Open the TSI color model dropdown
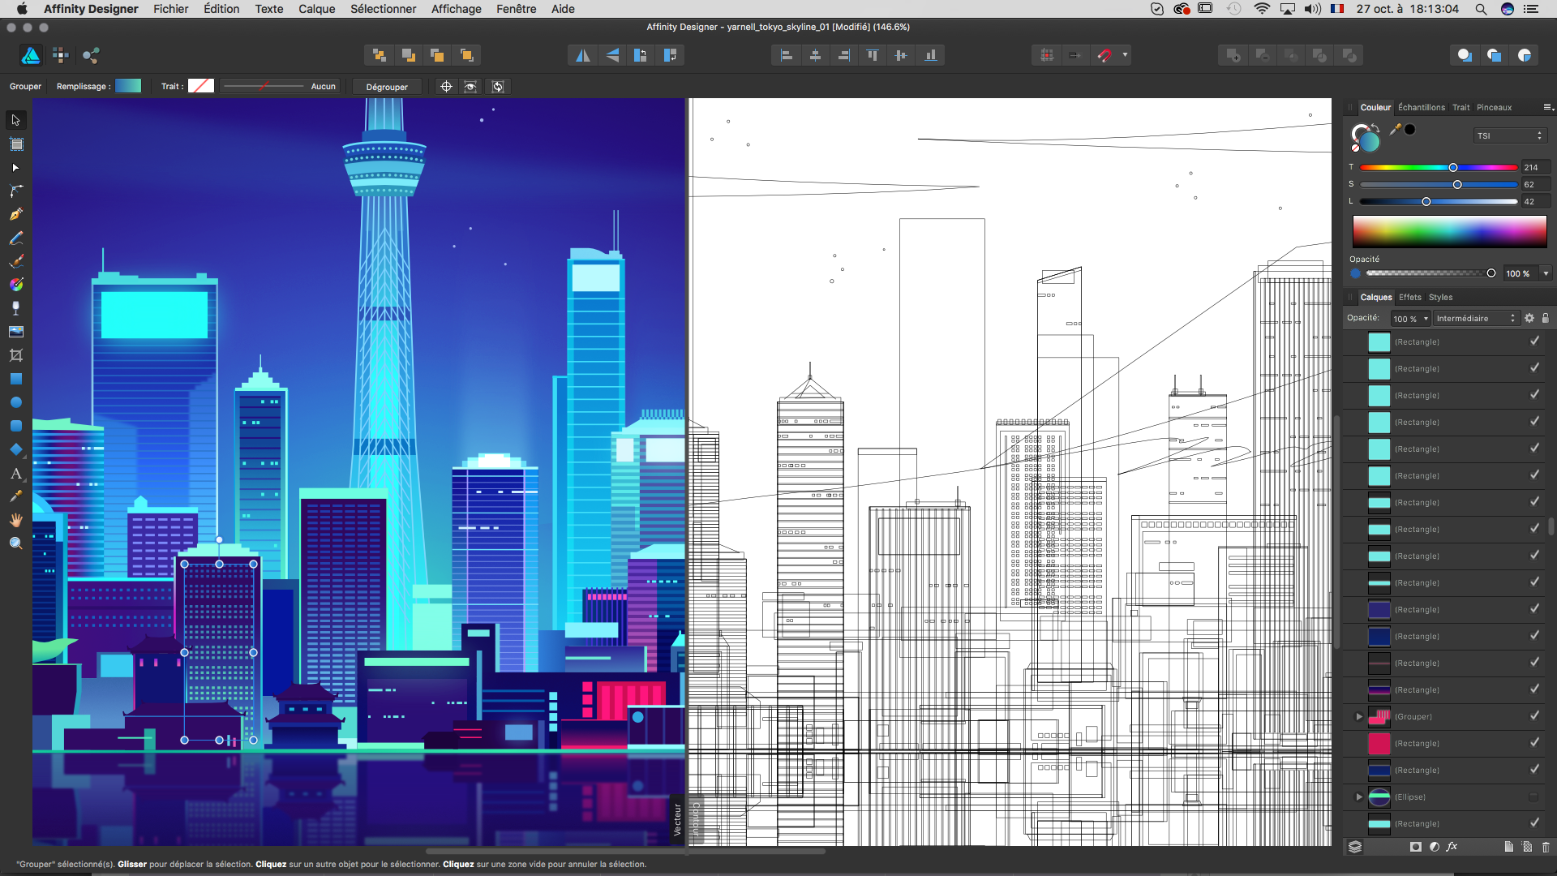 click(x=1509, y=135)
